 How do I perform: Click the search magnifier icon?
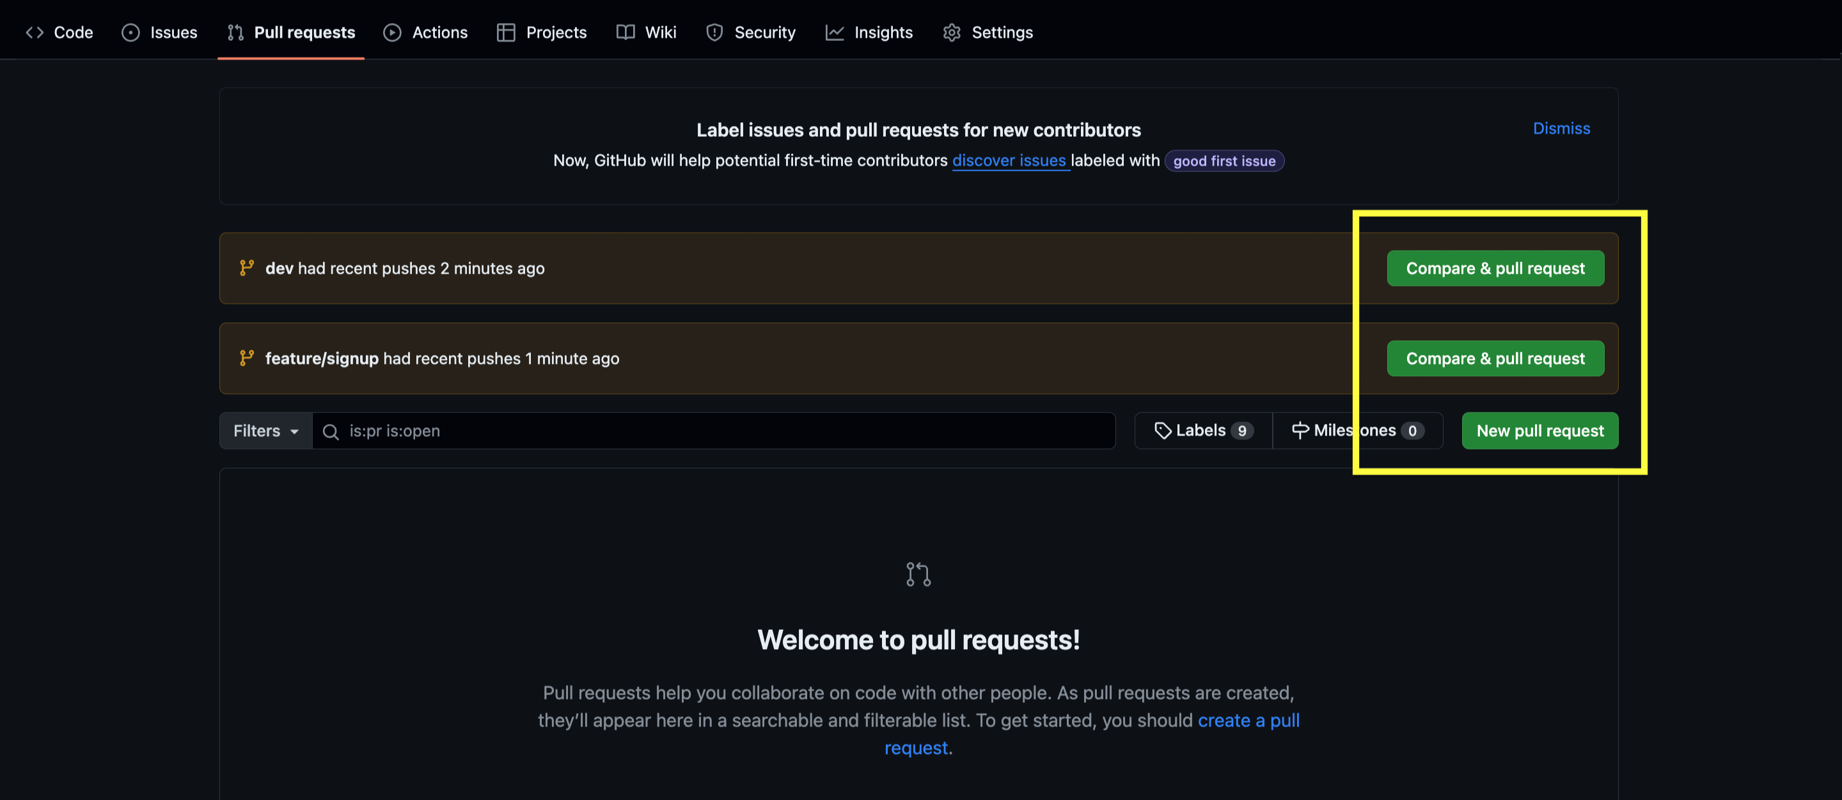[331, 431]
